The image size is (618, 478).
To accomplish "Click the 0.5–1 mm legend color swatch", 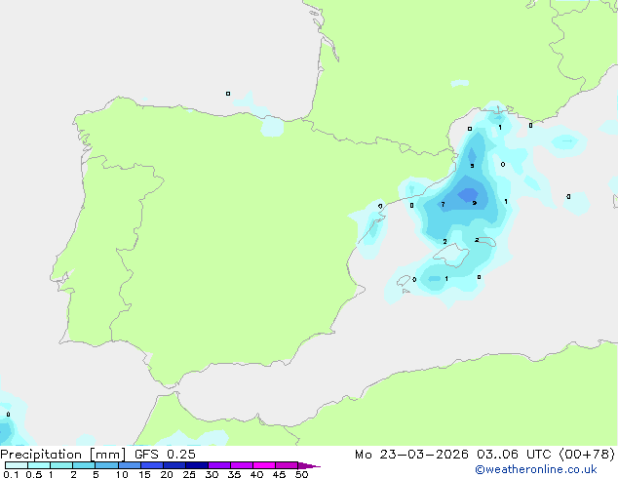I will coord(39,465).
